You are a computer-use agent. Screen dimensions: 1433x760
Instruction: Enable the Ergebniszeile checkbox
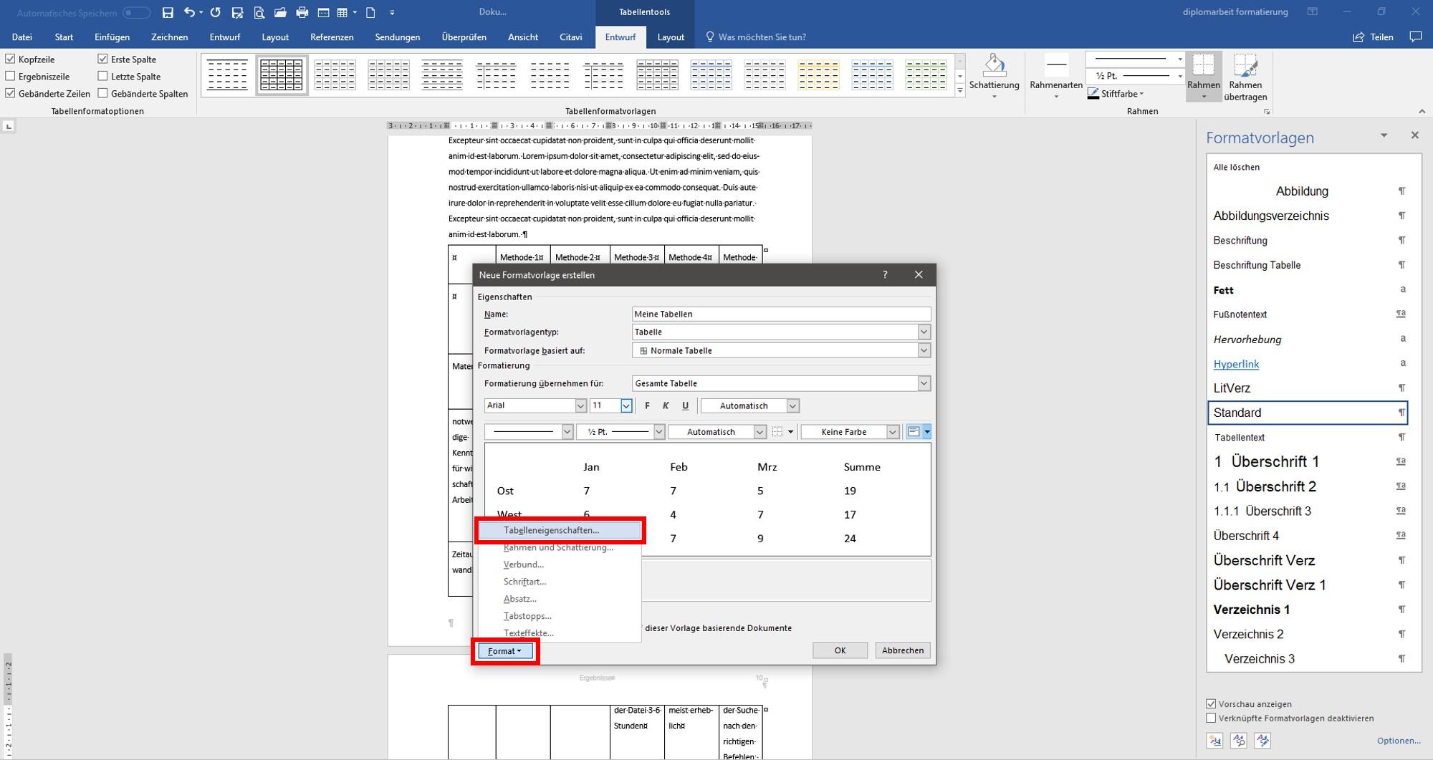pos(11,76)
